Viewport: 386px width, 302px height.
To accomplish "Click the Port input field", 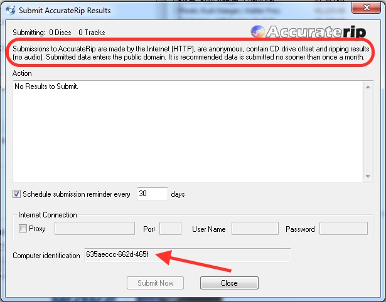I will click(x=170, y=229).
